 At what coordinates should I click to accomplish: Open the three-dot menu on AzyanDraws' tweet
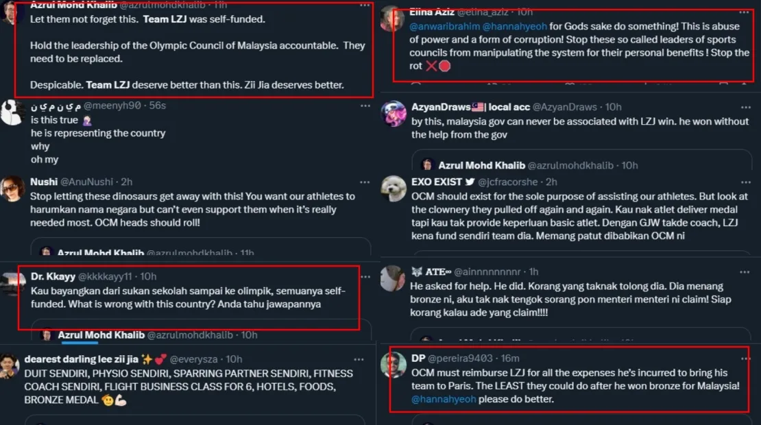[745, 108]
